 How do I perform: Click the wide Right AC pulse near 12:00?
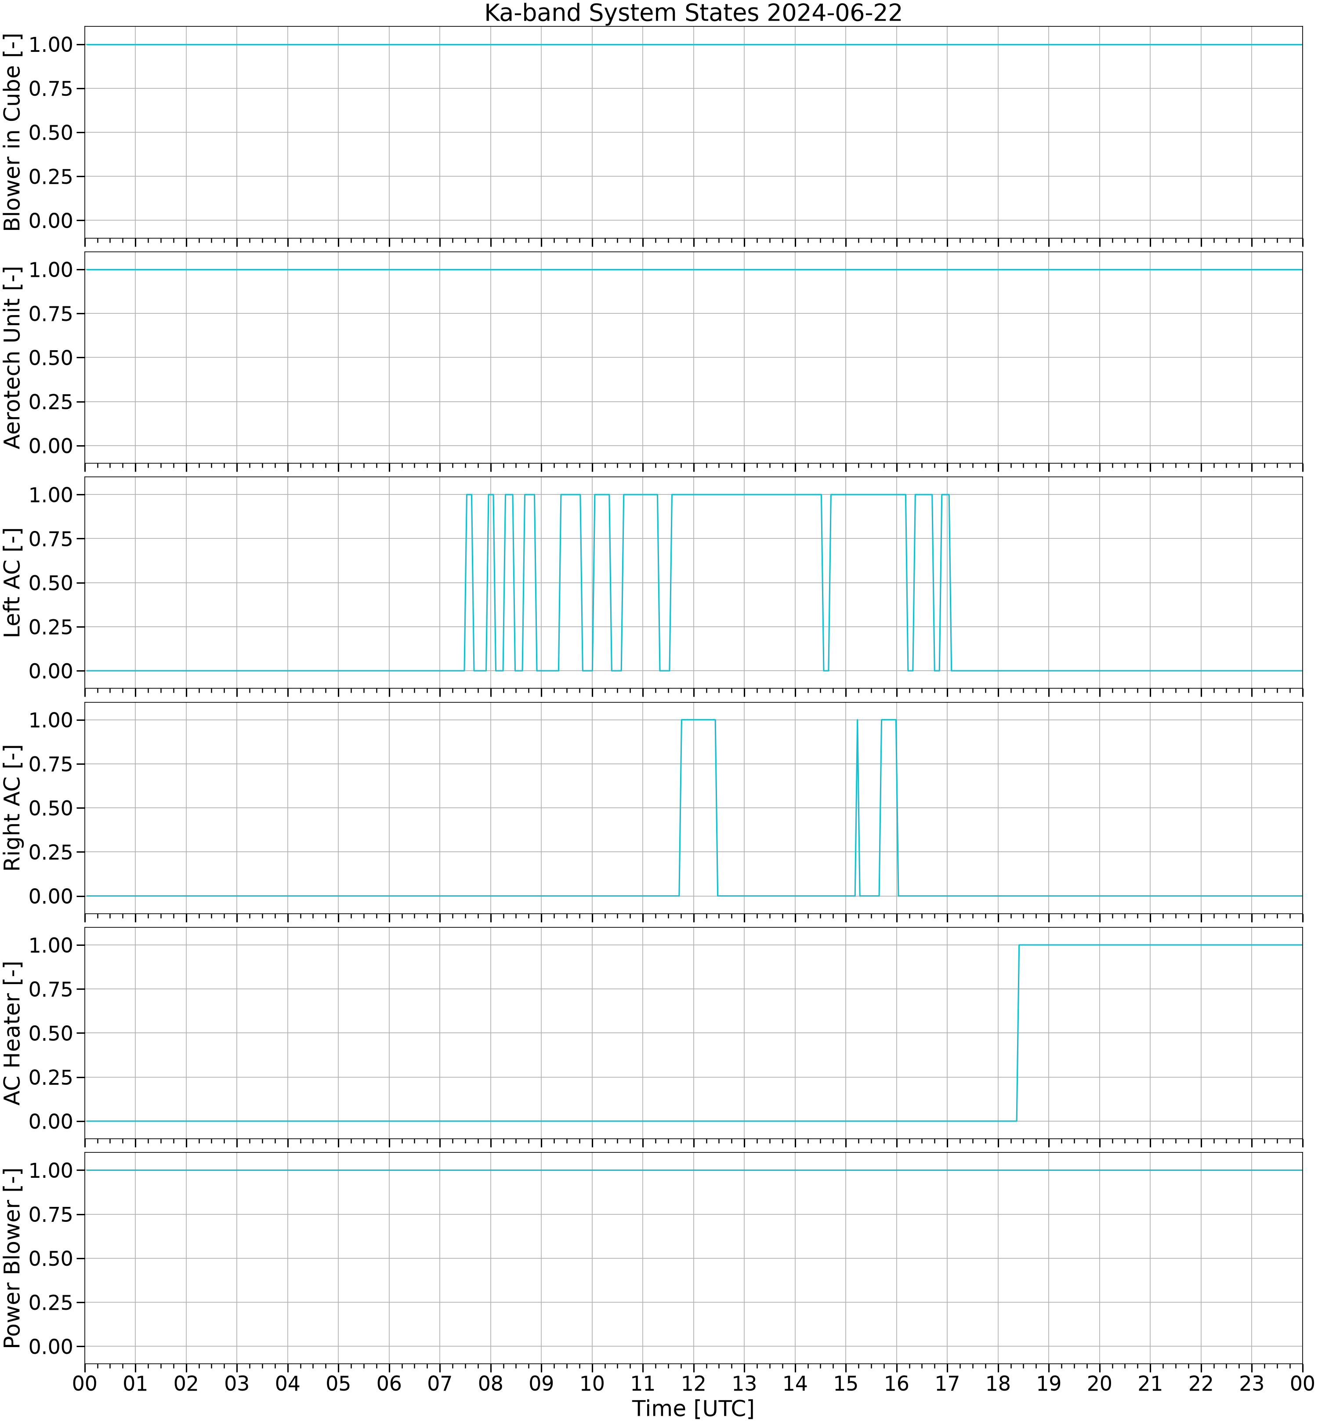pos(698,720)
